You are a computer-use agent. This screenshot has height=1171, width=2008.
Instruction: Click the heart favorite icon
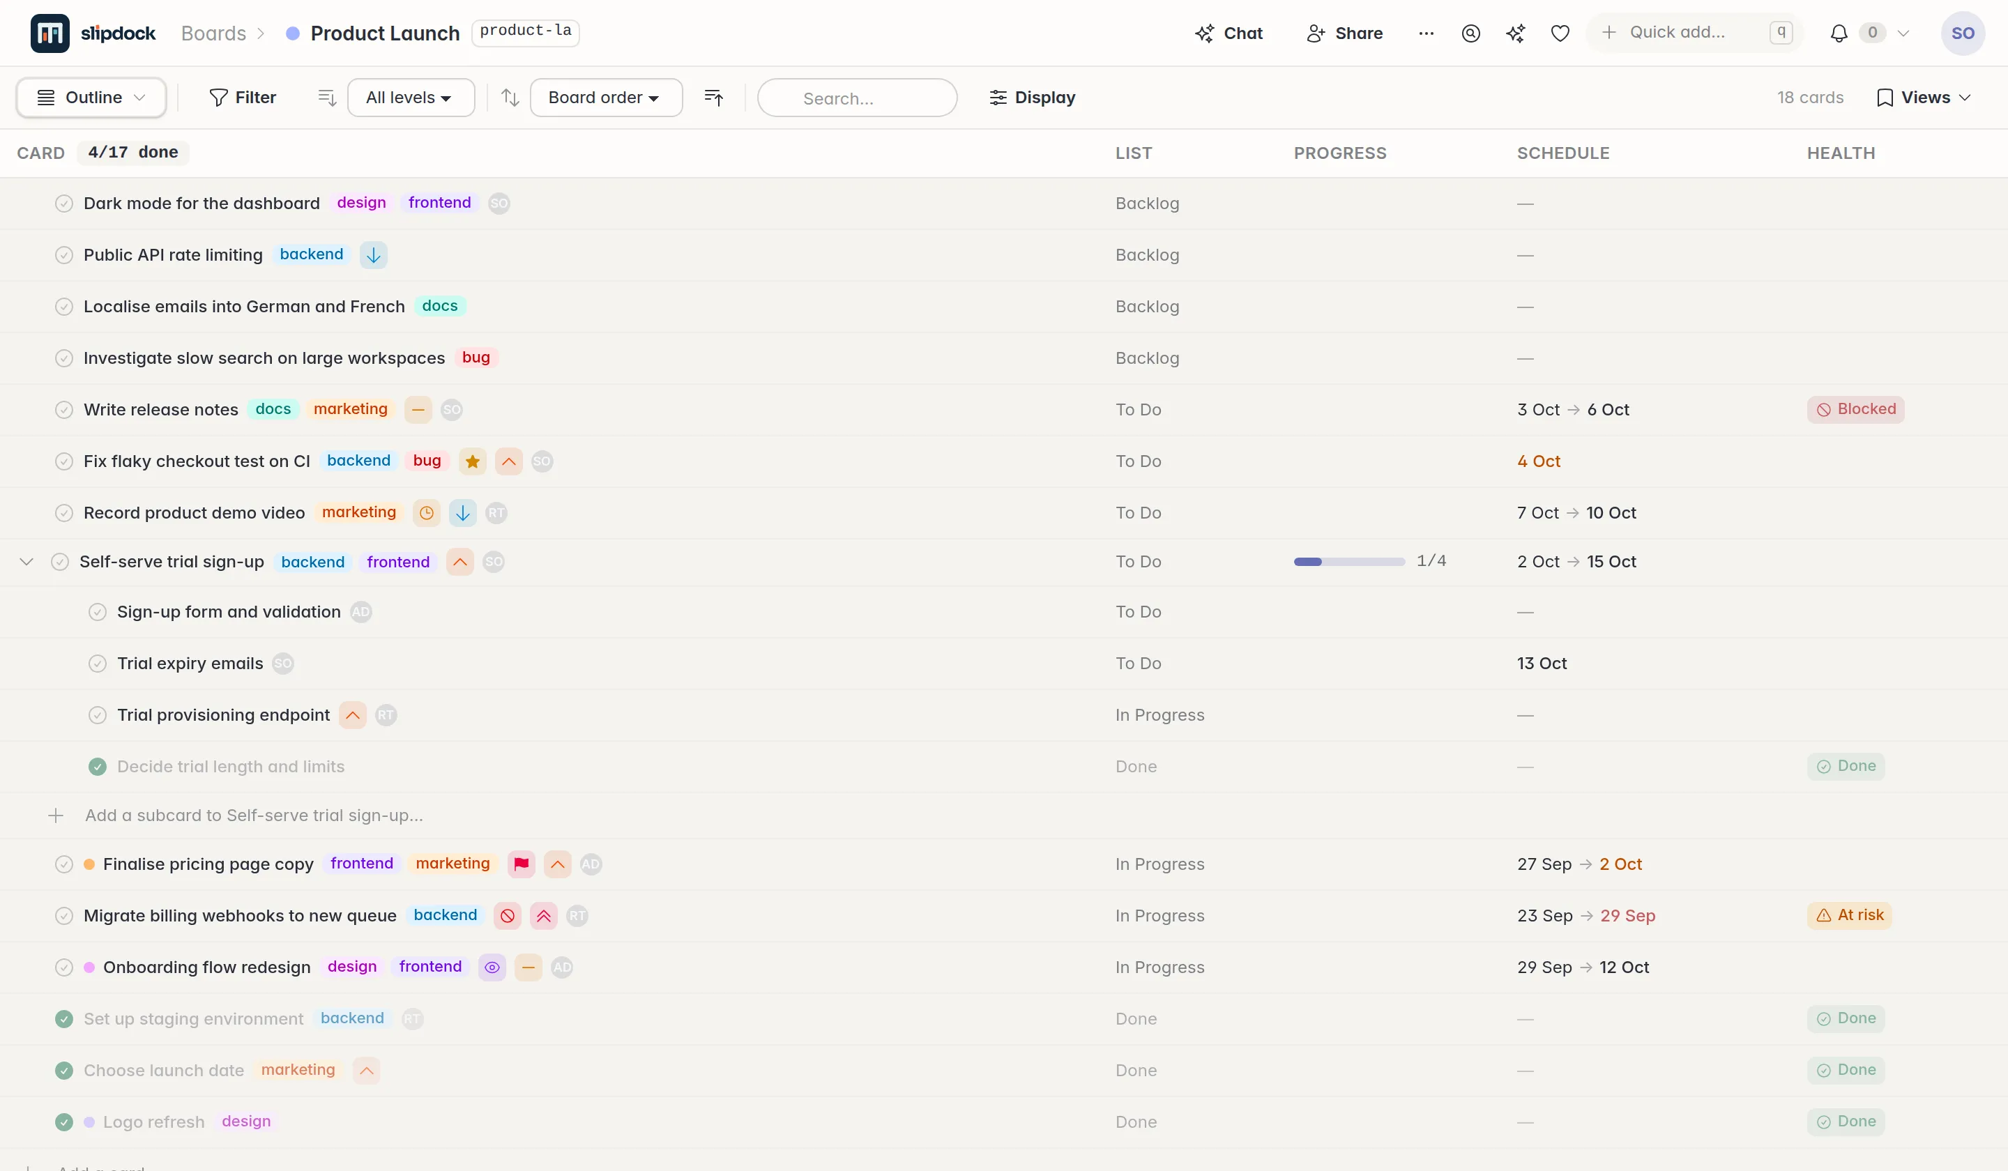pyautogui.click(x=1560, y=33)
